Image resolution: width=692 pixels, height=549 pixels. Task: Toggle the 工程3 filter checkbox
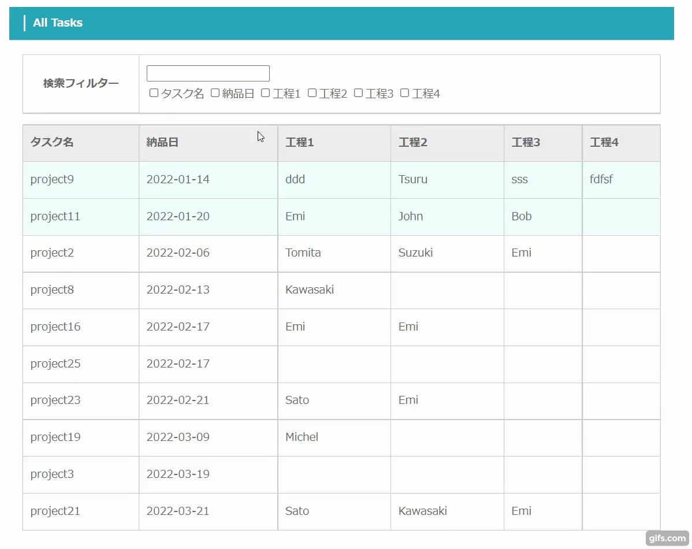358,93
